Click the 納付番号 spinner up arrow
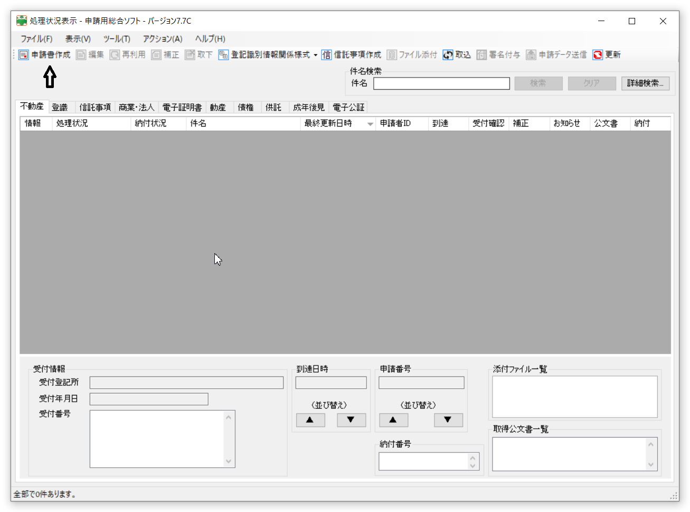 click(x=472, y=458)
